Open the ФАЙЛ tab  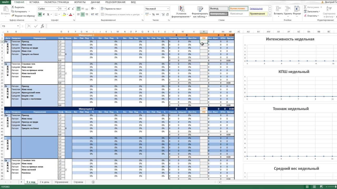point(5,2)
